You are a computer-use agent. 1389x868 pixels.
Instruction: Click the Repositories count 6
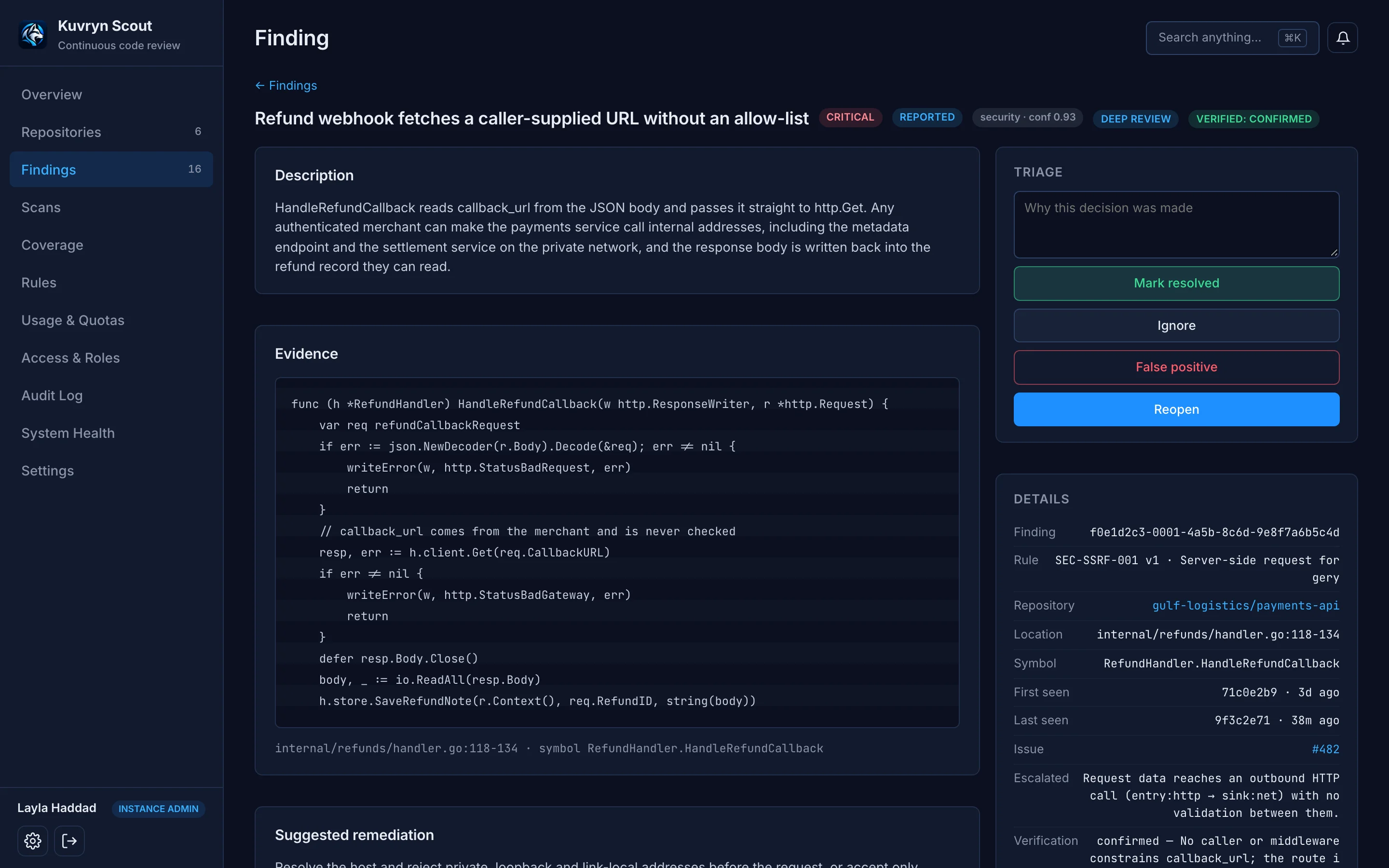pyautogui.click(x=198, y=132)
